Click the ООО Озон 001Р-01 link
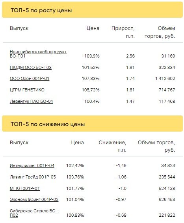184x223 pixels. [x=30, y=78]
